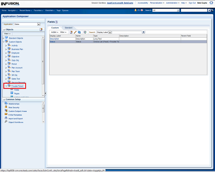Open the Personalization menu
The image size is (215, 172).
(x=157, y=3)
